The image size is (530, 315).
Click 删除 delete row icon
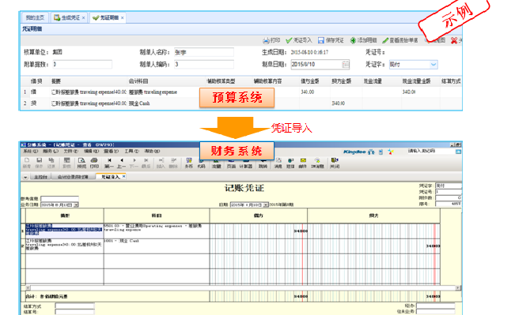click(x=173, y=163)
